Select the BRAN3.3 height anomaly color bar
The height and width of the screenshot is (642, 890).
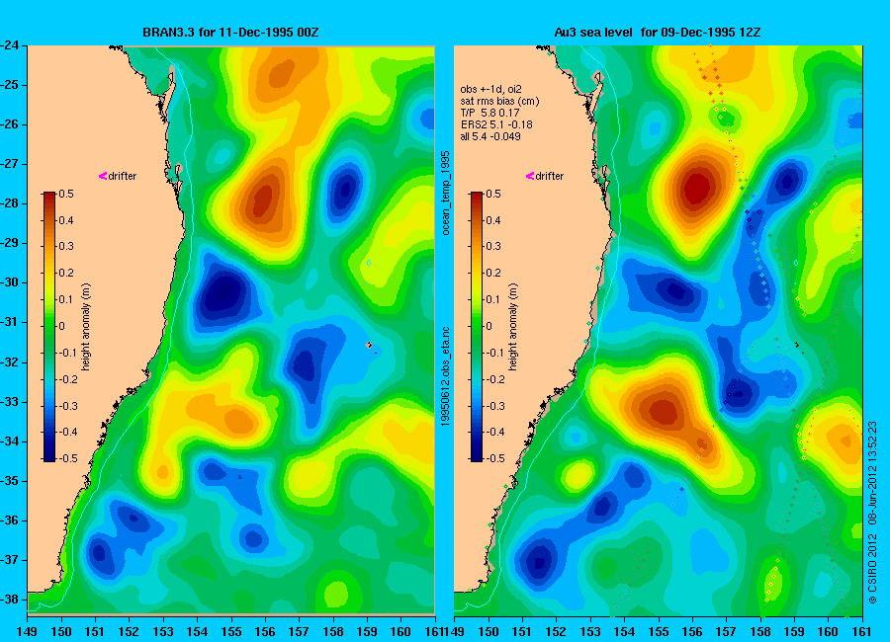click(49, 327)
